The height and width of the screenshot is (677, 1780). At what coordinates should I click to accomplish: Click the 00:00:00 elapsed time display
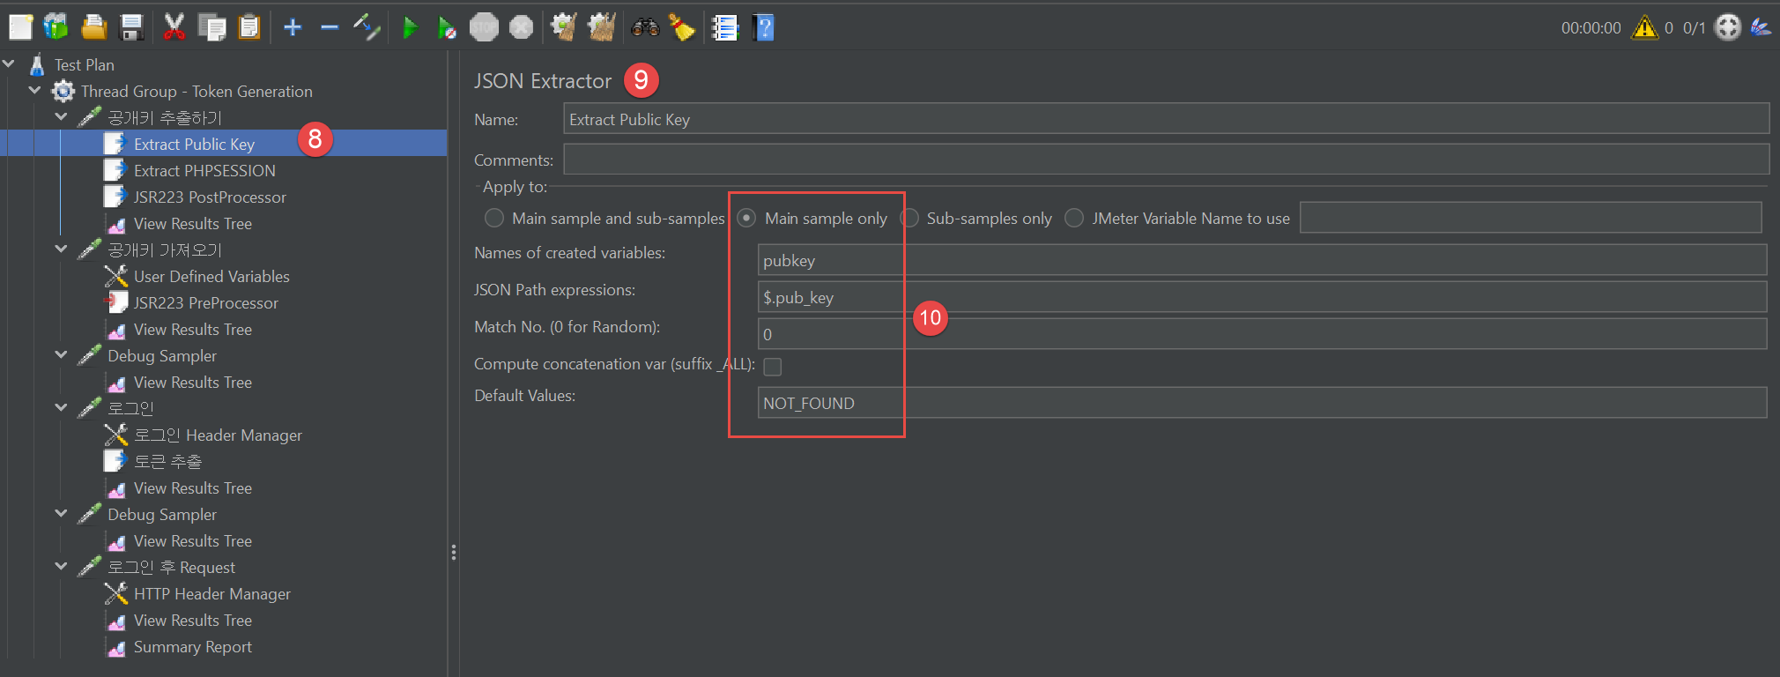pos(1591,27)
